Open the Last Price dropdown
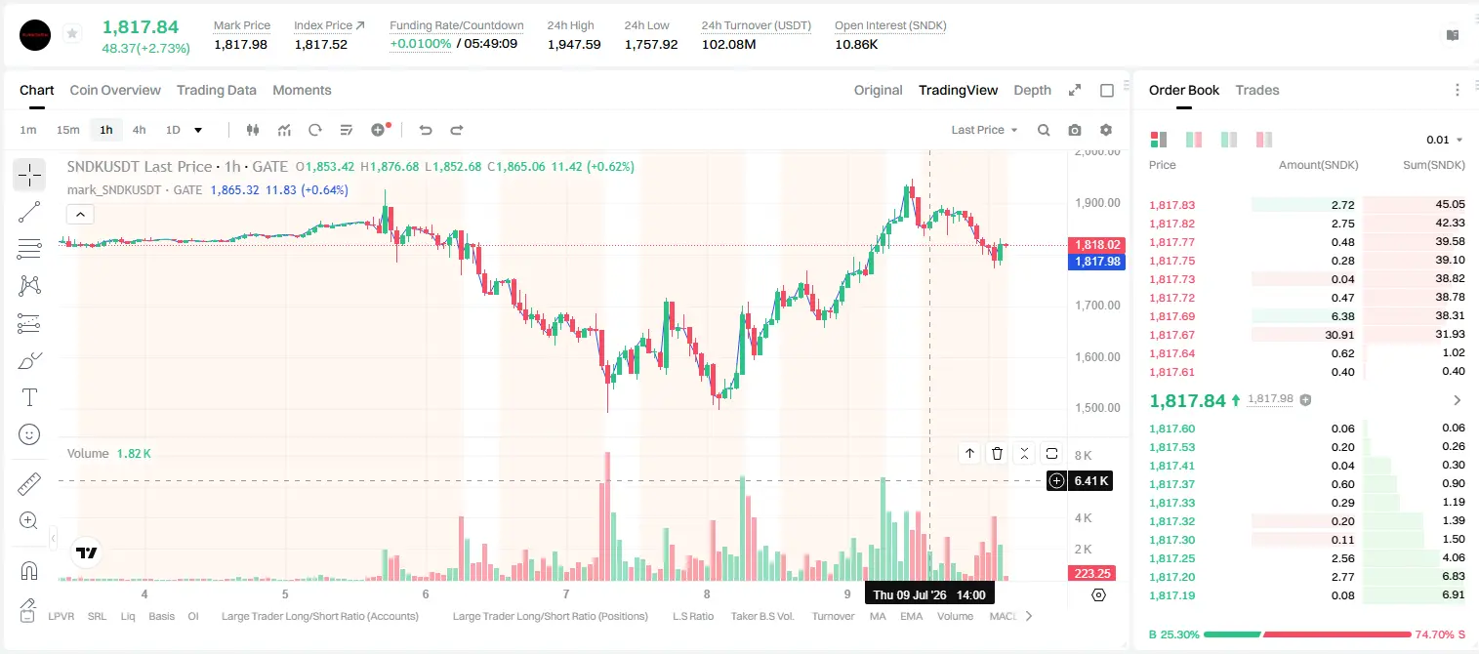 pos(984,130)
